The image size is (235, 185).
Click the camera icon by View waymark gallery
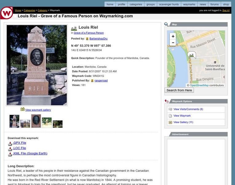[22, 109]
